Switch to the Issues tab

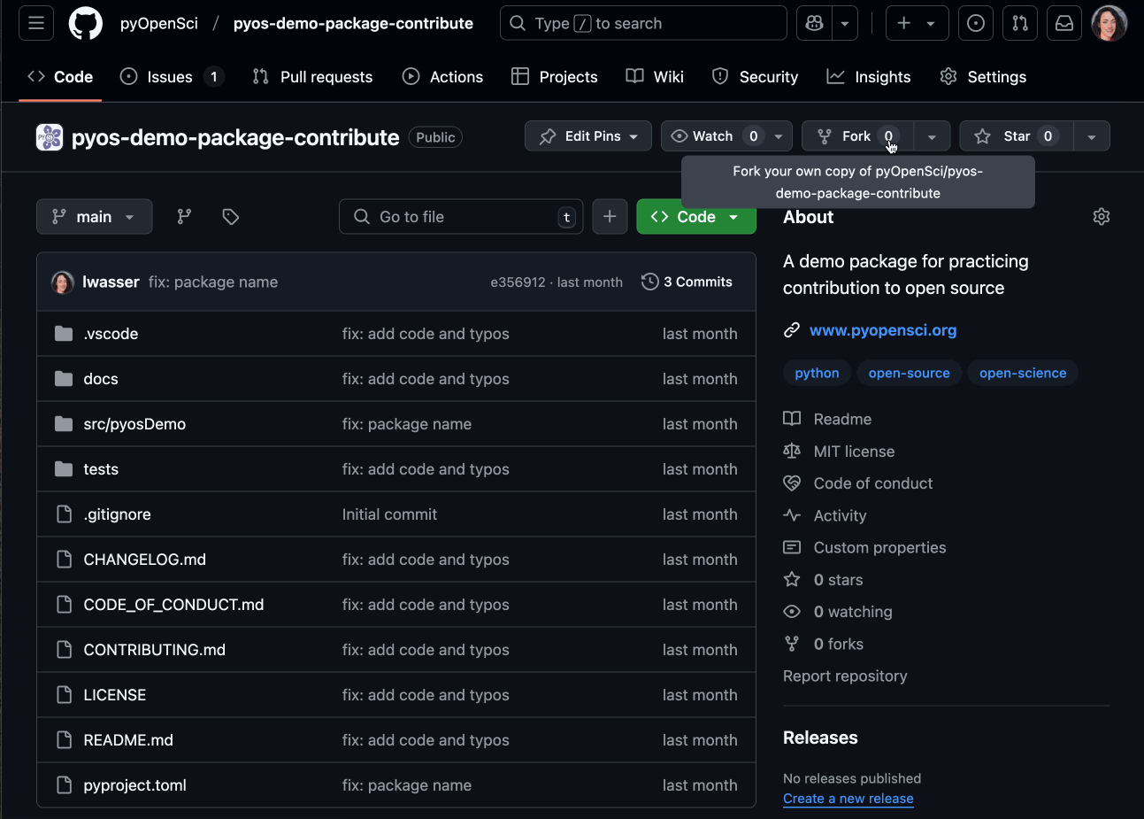172,77
